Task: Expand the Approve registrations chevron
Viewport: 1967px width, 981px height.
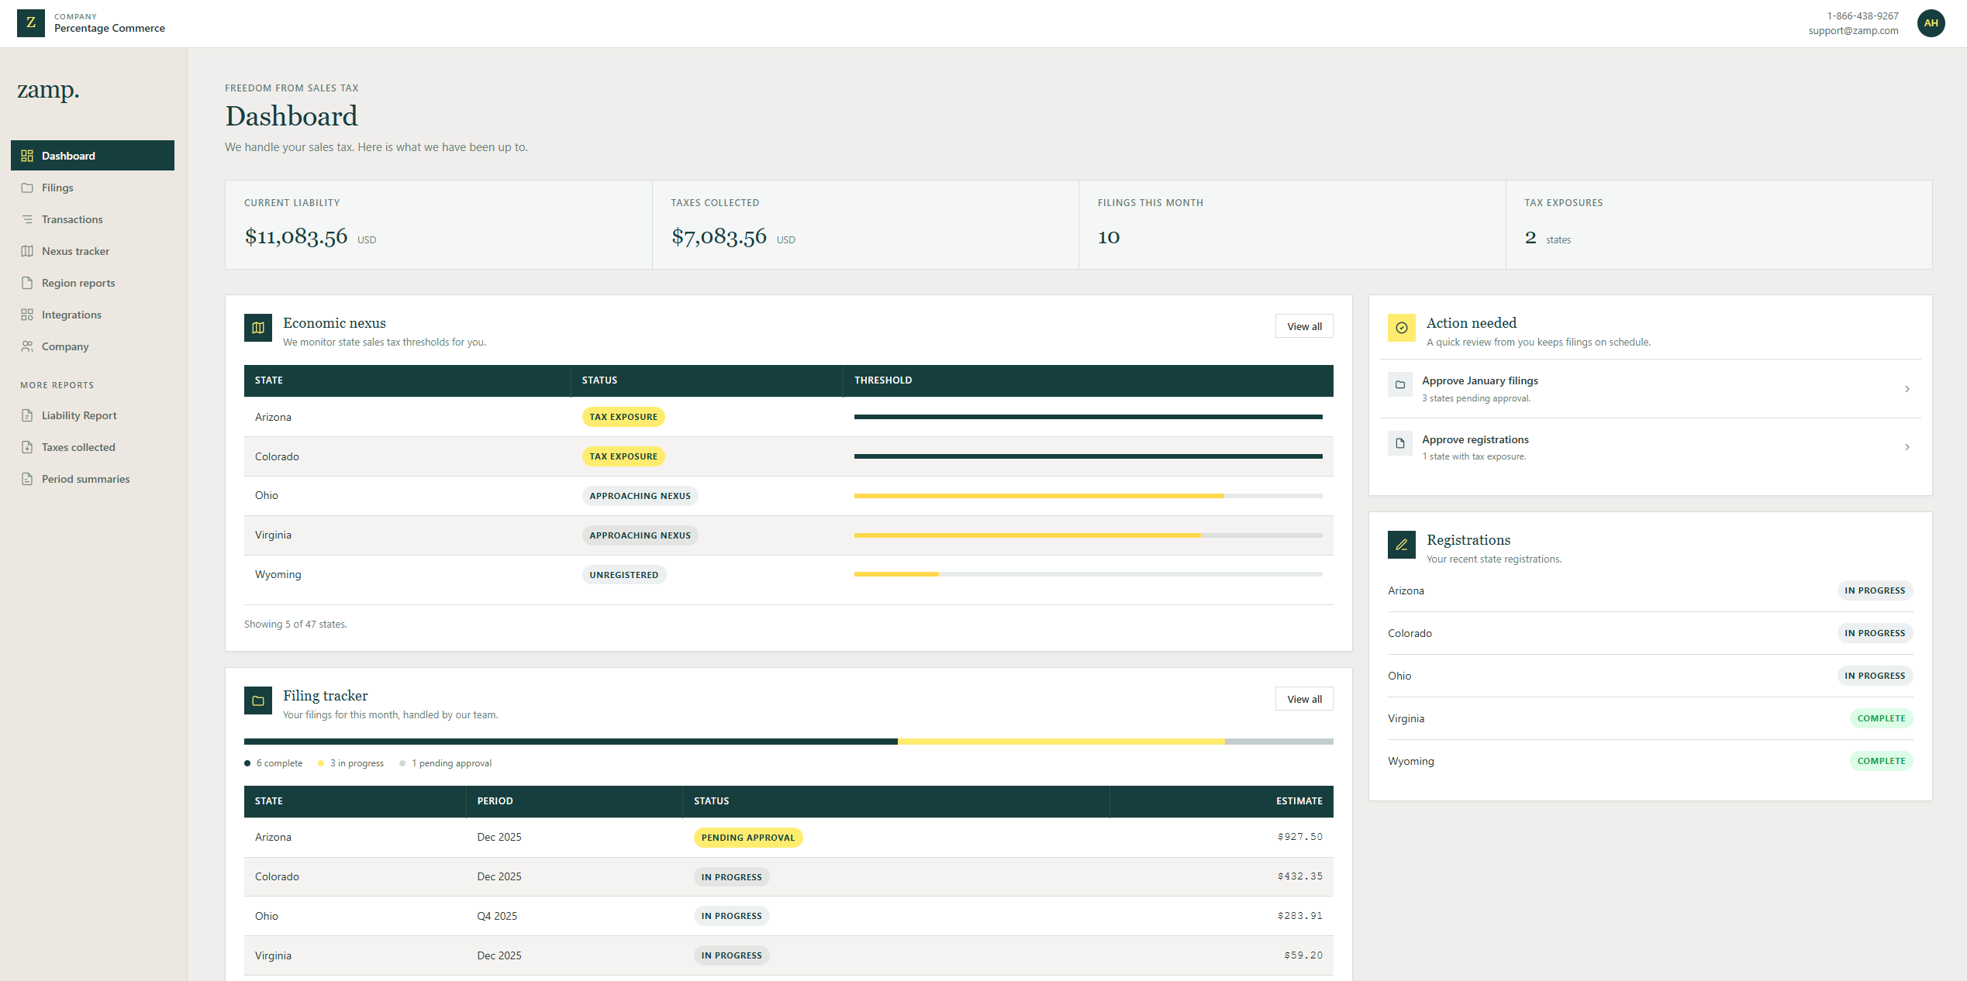Action: [x=1907, y=447]
